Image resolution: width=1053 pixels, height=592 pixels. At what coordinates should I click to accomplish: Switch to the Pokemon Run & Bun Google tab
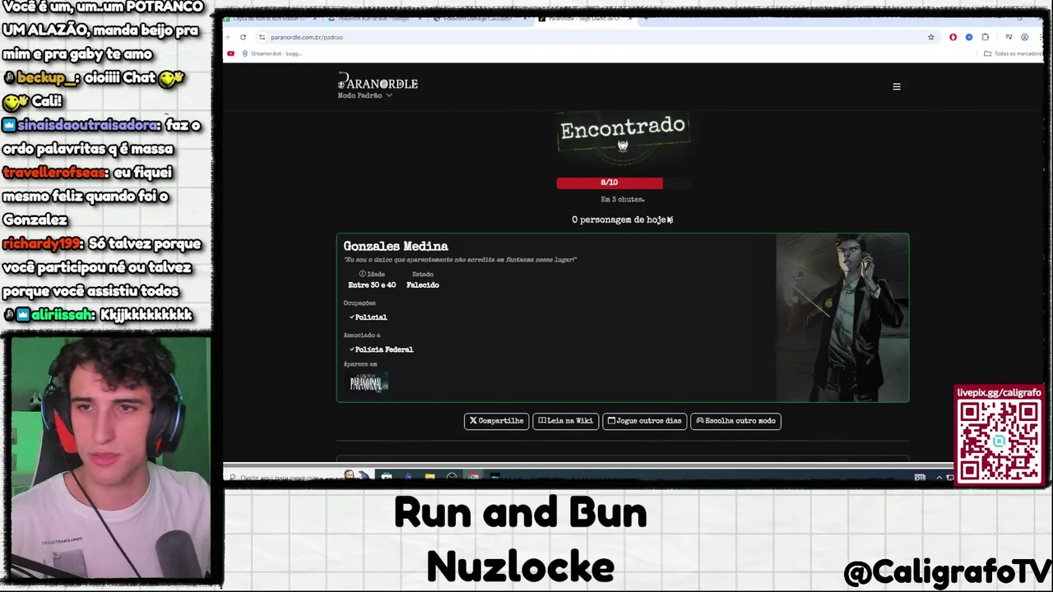tap(376, 18)
